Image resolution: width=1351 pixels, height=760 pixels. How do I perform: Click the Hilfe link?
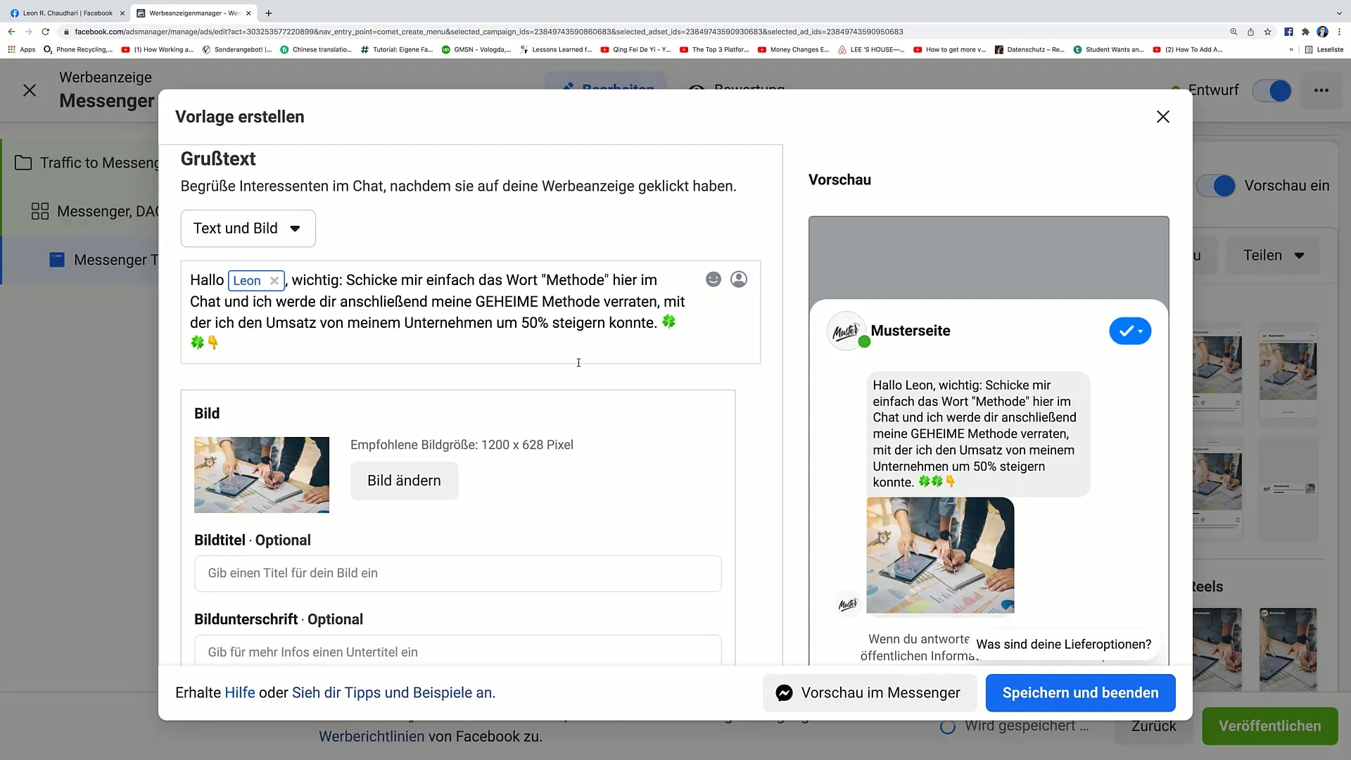point(239,692)
